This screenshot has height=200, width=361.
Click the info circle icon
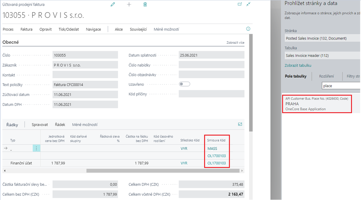point(248,29)
